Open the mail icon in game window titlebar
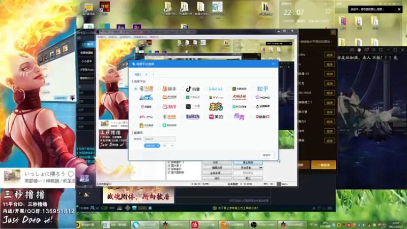The height and width of the screenshot is (229, 407). 366,50
